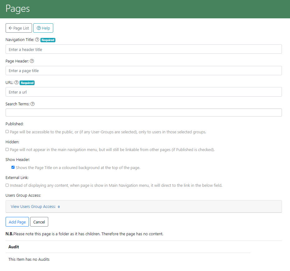Click the Required badge next to URL
The height and width of the screenshot is (271, 290).
pyautogui.click(x=27, y=83)
